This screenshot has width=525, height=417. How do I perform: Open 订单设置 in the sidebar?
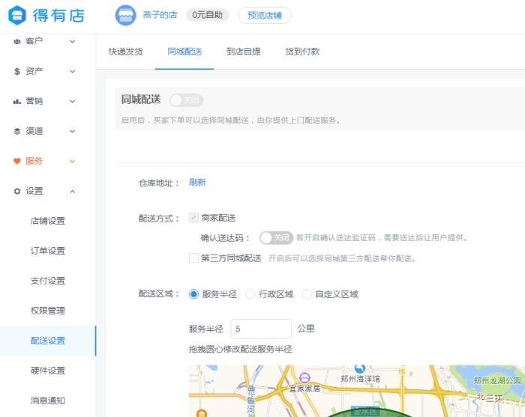tap(48, 251)
